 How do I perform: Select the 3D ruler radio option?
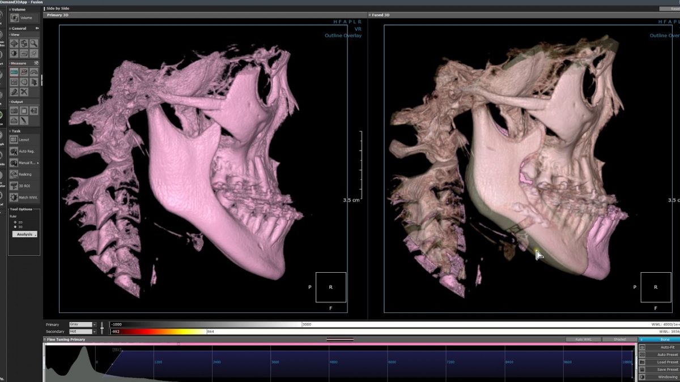15,227
